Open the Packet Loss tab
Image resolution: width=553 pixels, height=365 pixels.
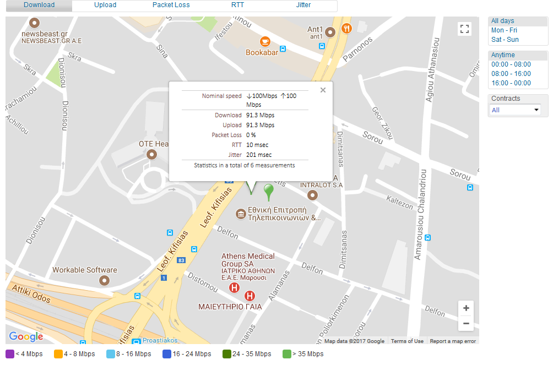pos(171,6)
